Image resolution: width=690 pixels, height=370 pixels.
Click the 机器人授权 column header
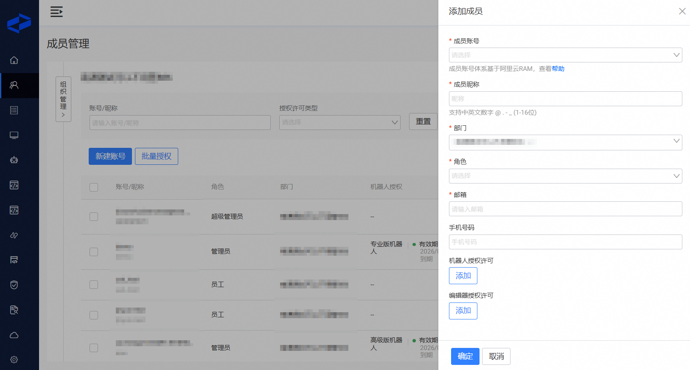pyautogui.click(x=386, y=187)
